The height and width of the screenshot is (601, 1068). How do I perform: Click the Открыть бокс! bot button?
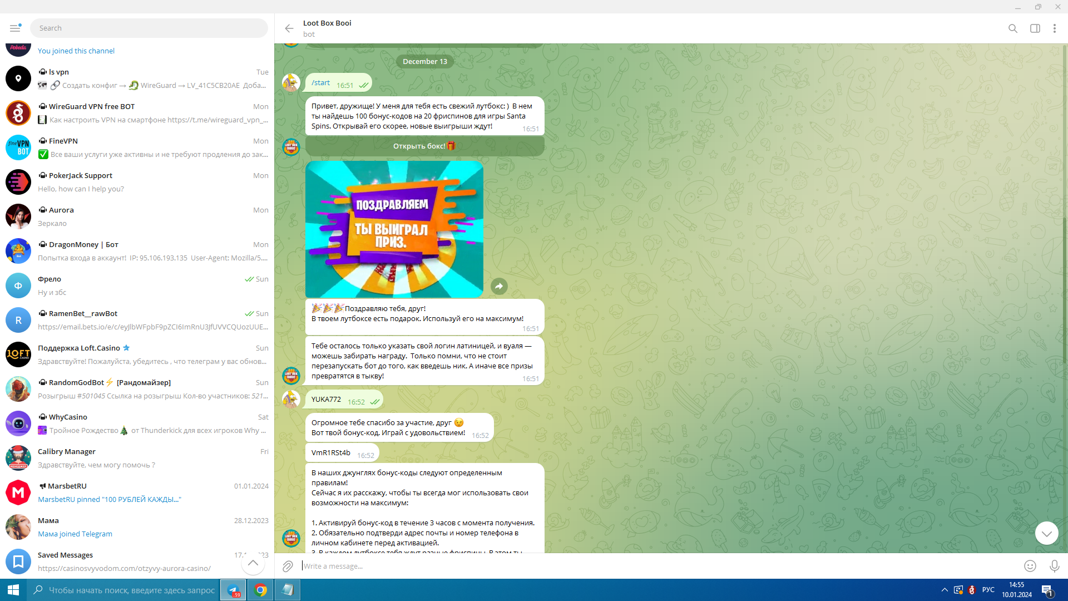click(x=425, y=146)
